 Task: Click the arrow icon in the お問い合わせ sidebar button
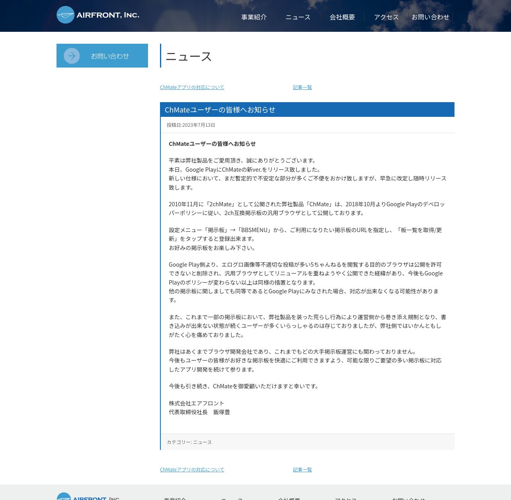pyautogui.click(x=72, y=56)
